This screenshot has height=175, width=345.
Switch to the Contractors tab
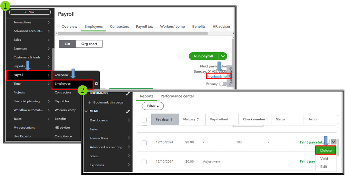(x=119, y=26)
